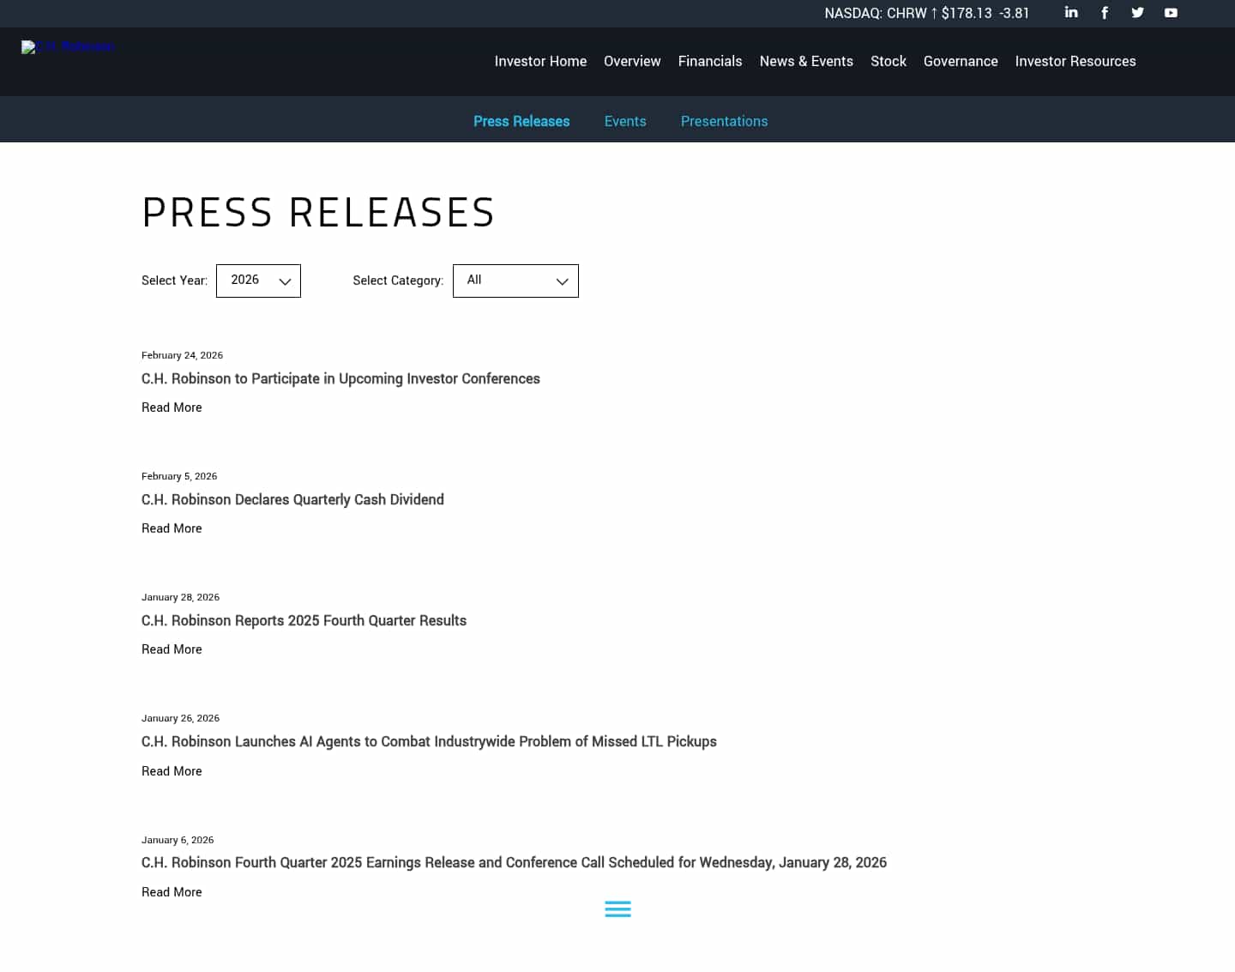Click the upward arrow beside CHRW price
This screenshot has width=1235, height=972.
pyautogui.click(x=934, y=13)
